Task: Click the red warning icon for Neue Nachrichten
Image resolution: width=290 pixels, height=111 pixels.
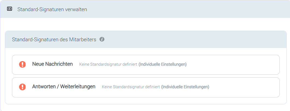Action: click(22, 64)
